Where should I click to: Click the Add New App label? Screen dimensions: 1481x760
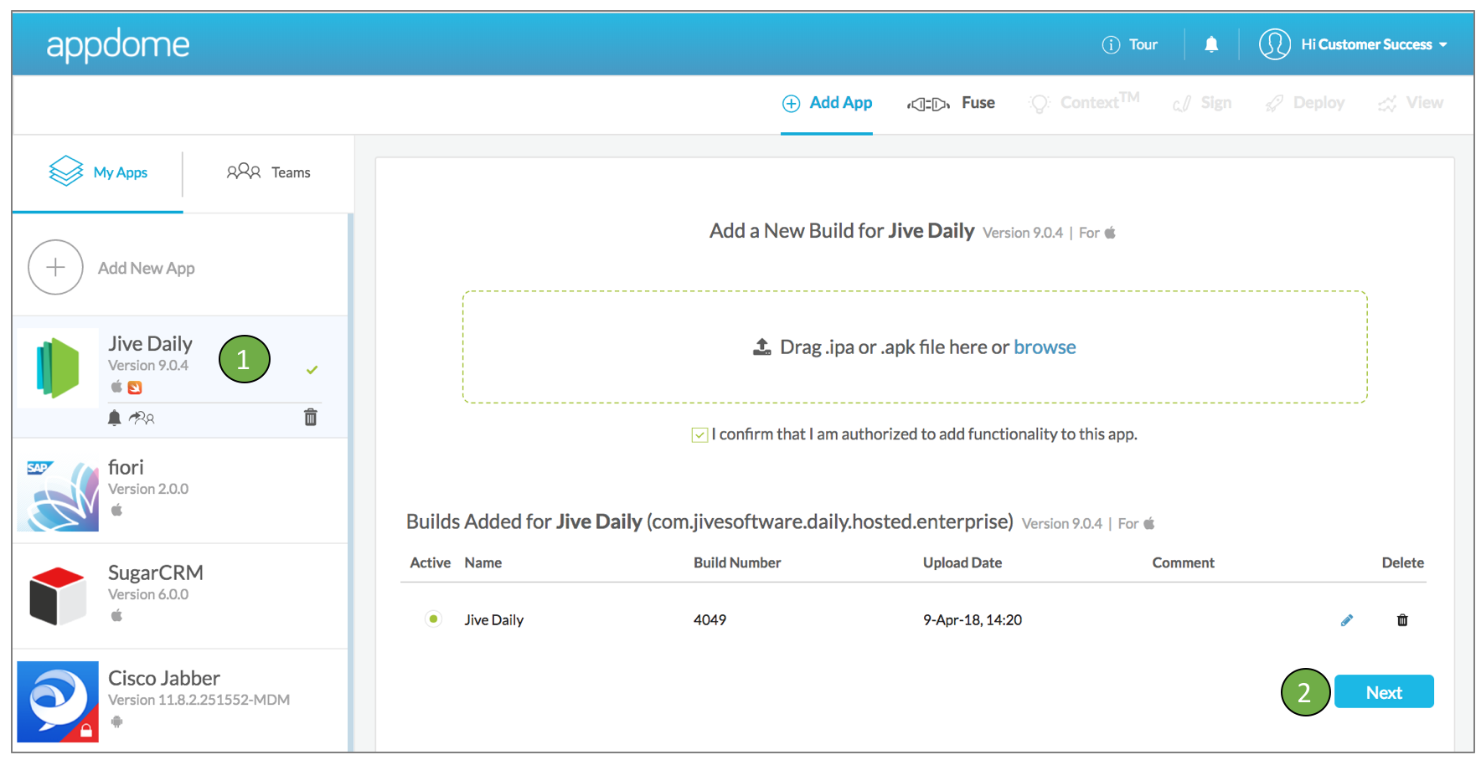pos(147,268)
